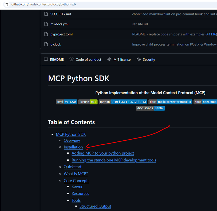Click the site info icon in address bar
This screenshot has height=211, width=217.
tap(7, 5)
